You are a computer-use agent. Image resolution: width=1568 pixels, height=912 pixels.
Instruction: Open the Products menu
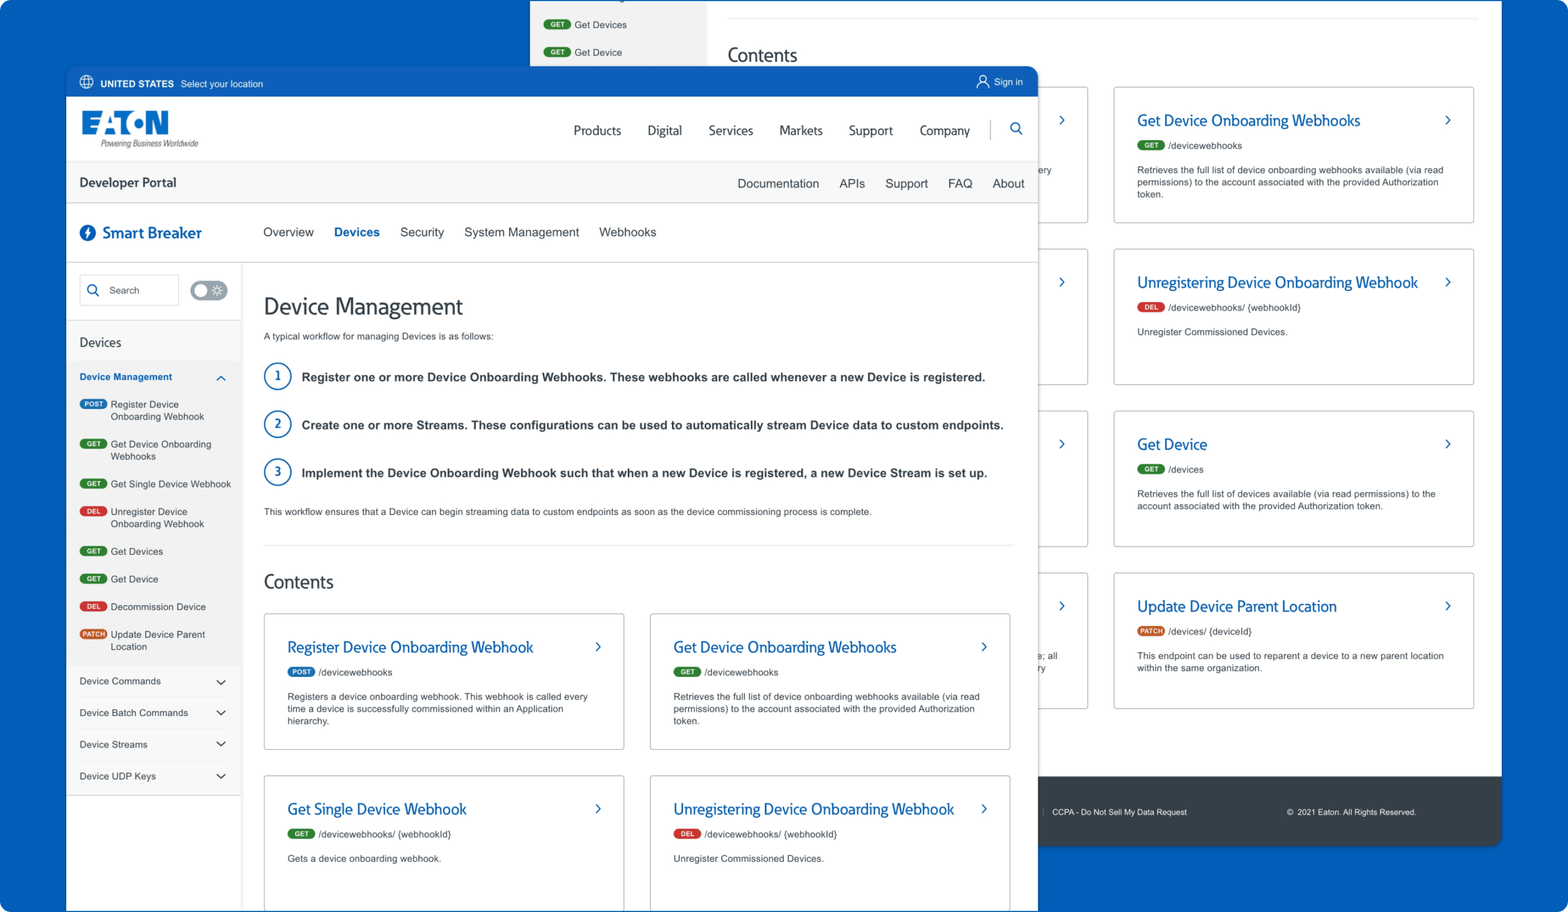(x=597, y=130)
